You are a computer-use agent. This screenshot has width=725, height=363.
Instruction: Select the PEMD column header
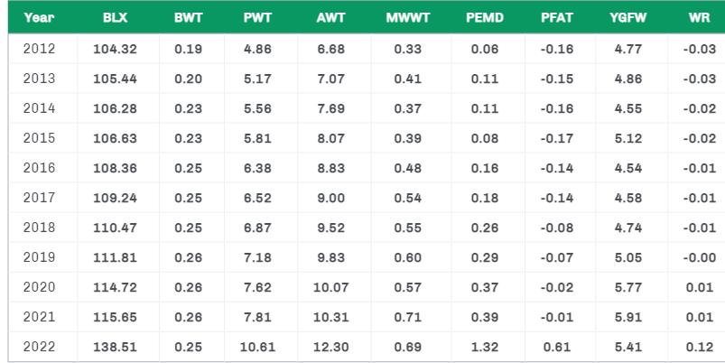click(x=484, y=17)
